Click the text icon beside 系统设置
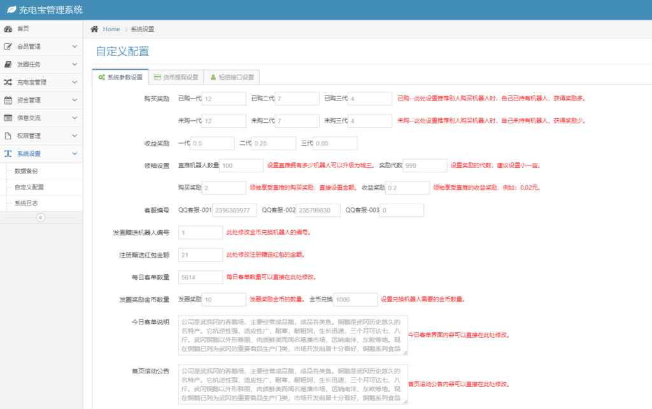The height and width of the screenshot is (409, 652). pyautogui.click(x=8, y=154)
